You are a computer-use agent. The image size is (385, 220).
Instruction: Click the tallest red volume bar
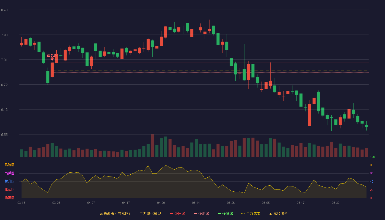pos(152,145)
